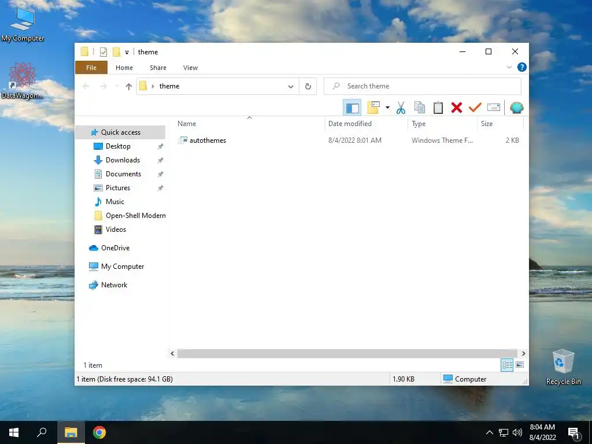Click the Search theme box
The image size is (592, 444).
(423, 87)
